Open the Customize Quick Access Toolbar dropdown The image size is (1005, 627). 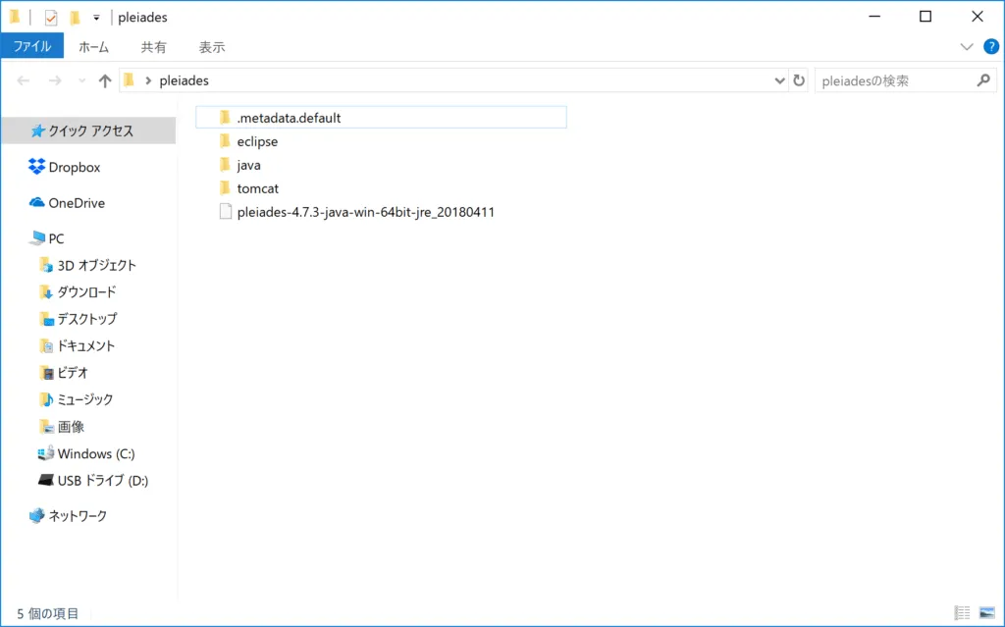coord(96,18)
